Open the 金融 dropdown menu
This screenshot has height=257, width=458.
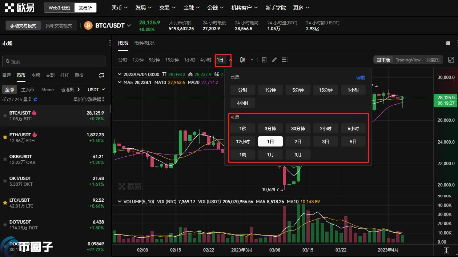(192, 8)
